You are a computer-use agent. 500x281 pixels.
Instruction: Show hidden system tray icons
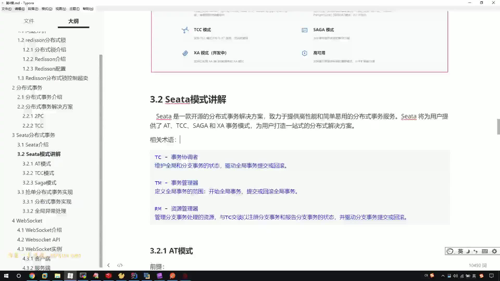(x=443, y=276)
